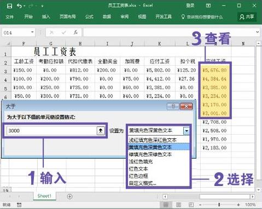This screenshot has width=262, height=209.
Task: Expand the Name Box dropdown arrow
Action: click(32, 32)
